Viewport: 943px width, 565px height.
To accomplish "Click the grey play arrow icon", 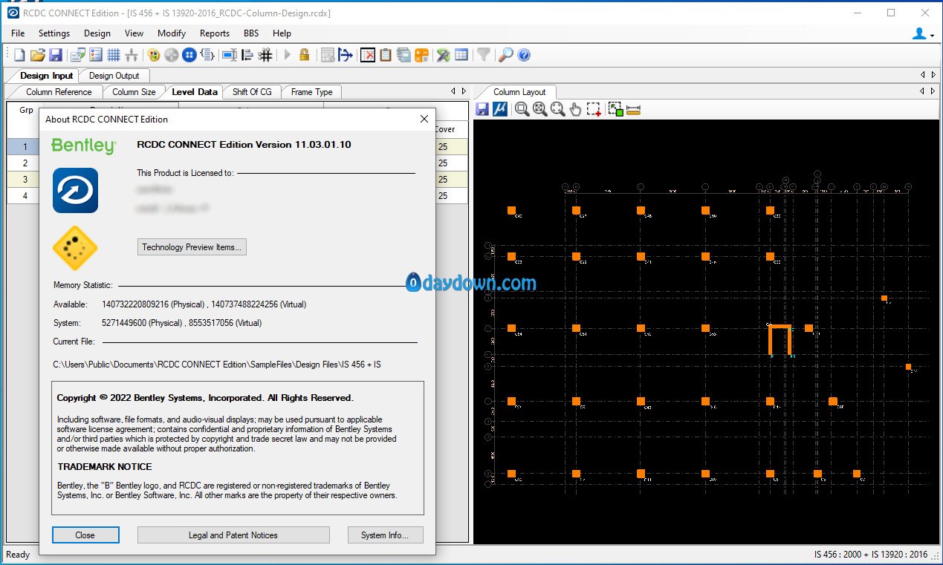I will click(x=288, y=55).
